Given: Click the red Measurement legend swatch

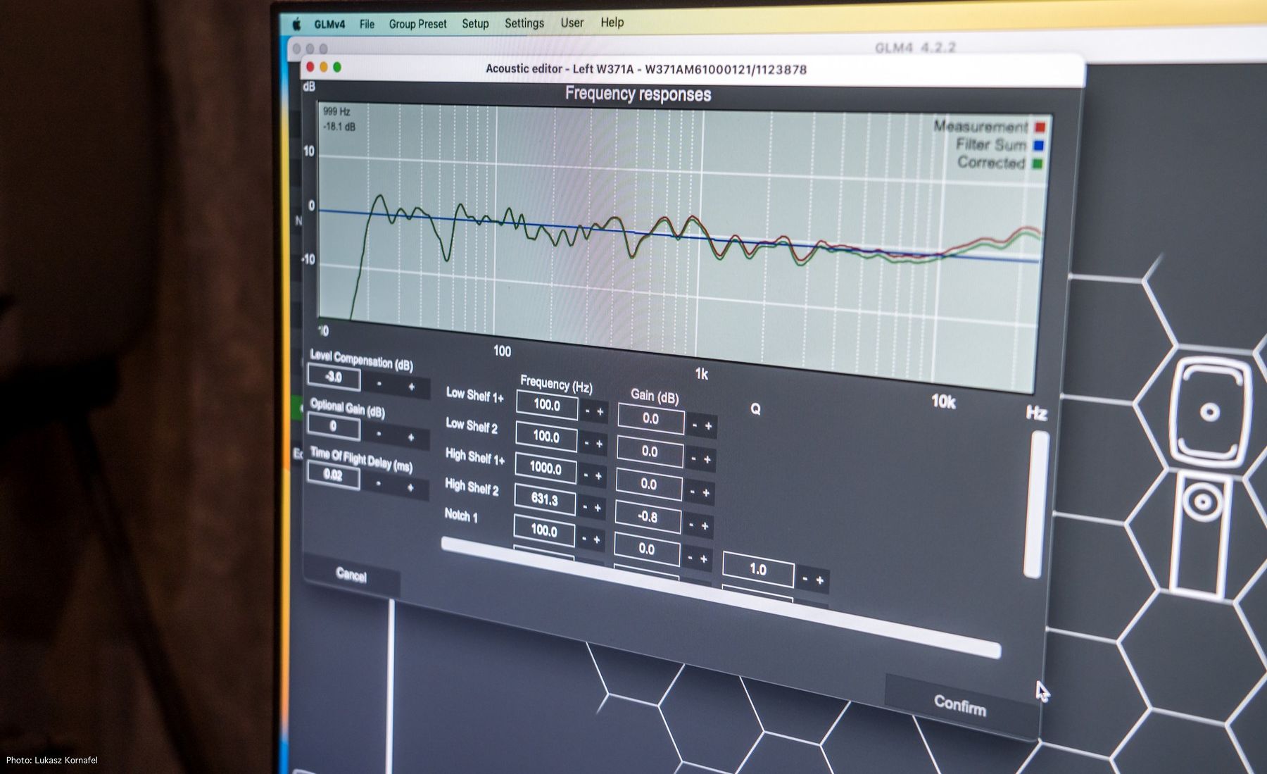Looking at the screenshot, I should 1040,128.
